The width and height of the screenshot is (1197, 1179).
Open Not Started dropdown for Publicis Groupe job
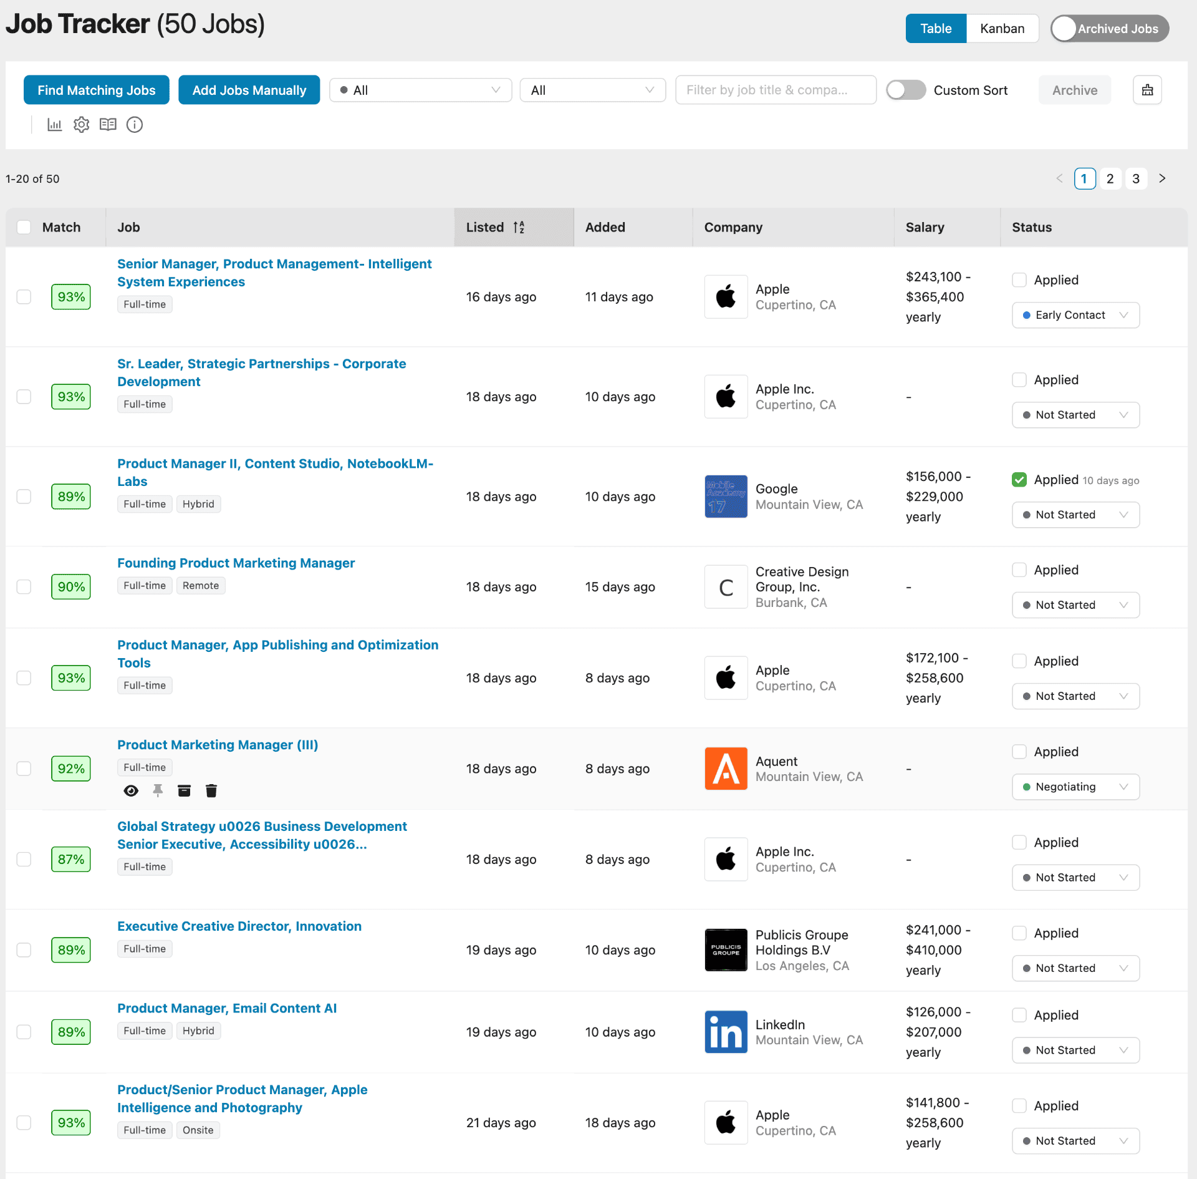(1075, 968)
